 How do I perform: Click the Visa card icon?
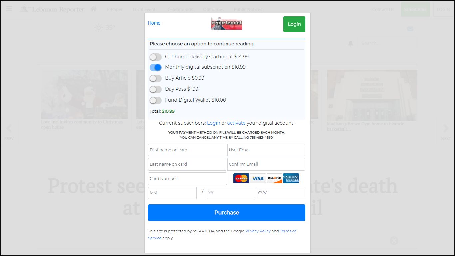click(x=258, y=178)
